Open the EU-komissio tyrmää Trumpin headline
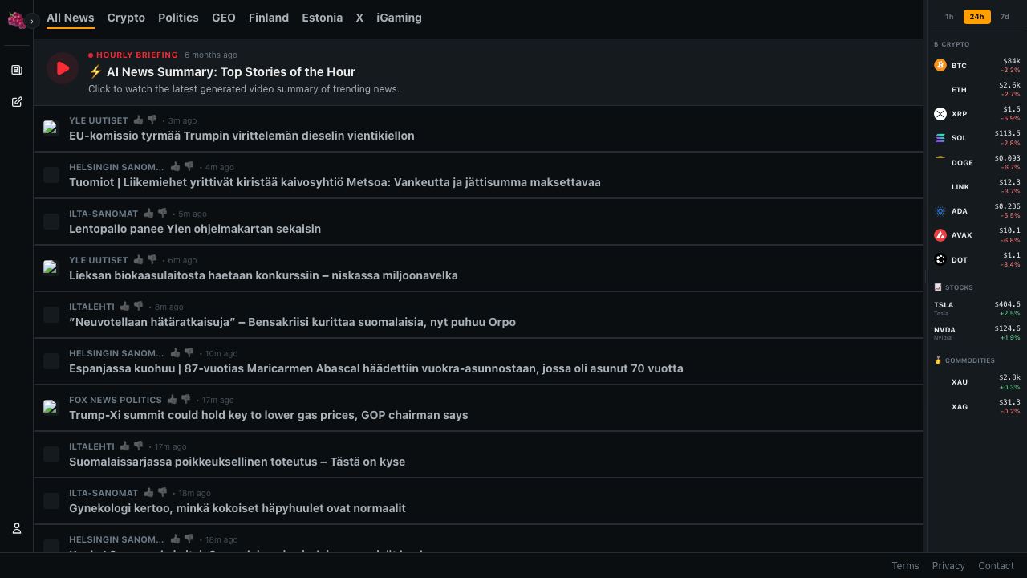 [x=242, y=136]
